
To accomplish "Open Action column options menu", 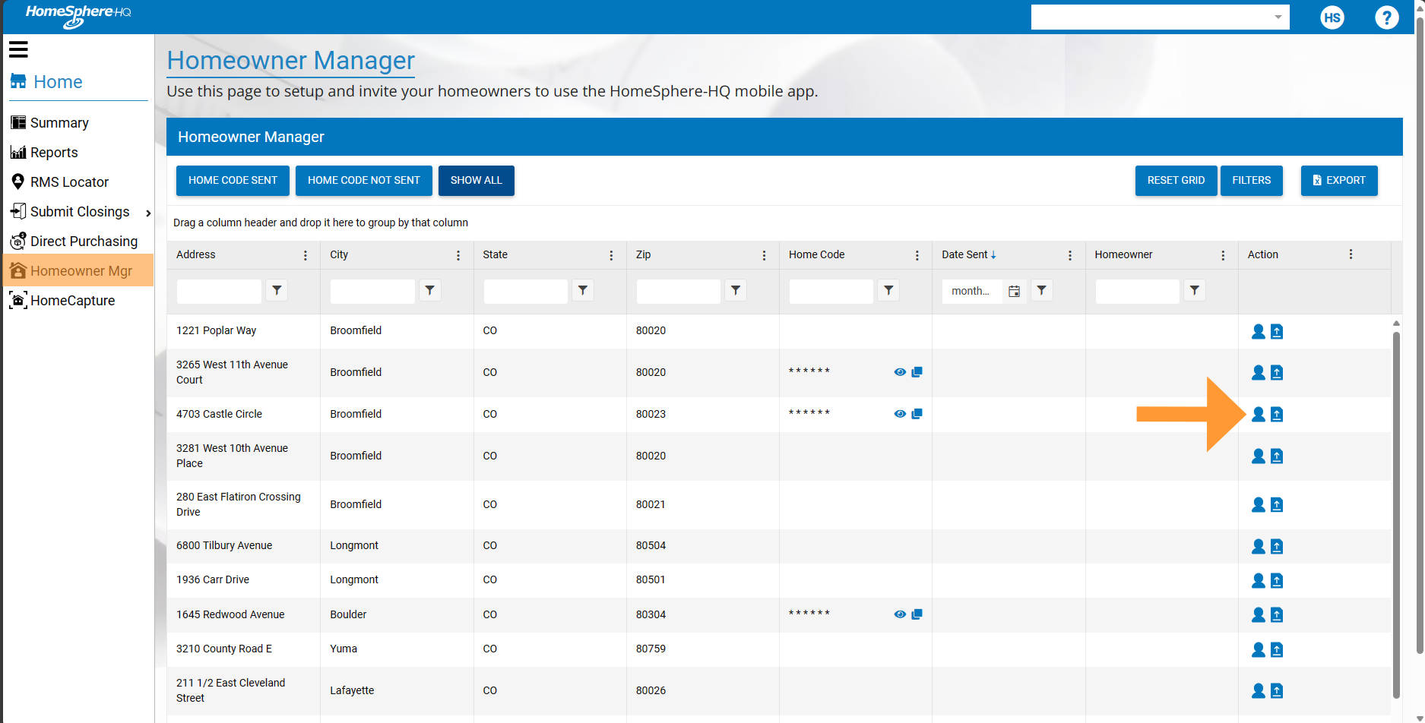I will [x=1351, y=254].
